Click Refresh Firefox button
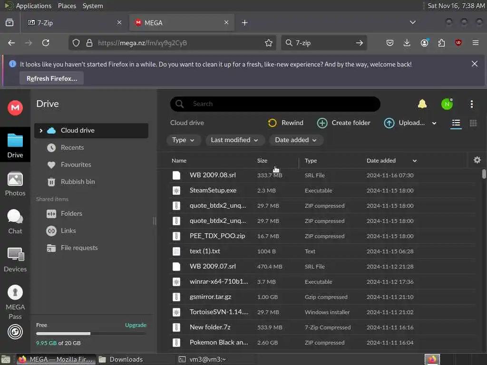The image size is (487, 365). [x=51, y=78]
